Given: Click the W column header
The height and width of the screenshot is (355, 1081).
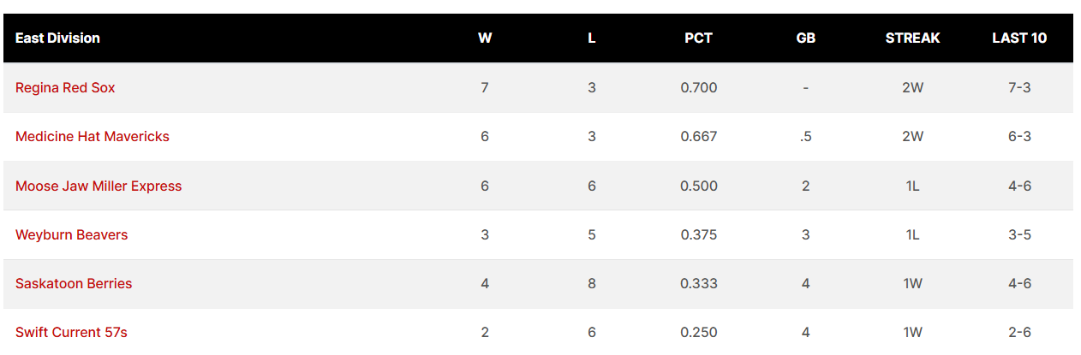Looking at the screenshot, I should [485, 38].
